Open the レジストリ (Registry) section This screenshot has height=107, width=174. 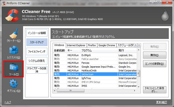[13, 52]
